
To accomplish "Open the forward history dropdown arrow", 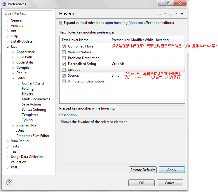I will click(x=176, y=14).
